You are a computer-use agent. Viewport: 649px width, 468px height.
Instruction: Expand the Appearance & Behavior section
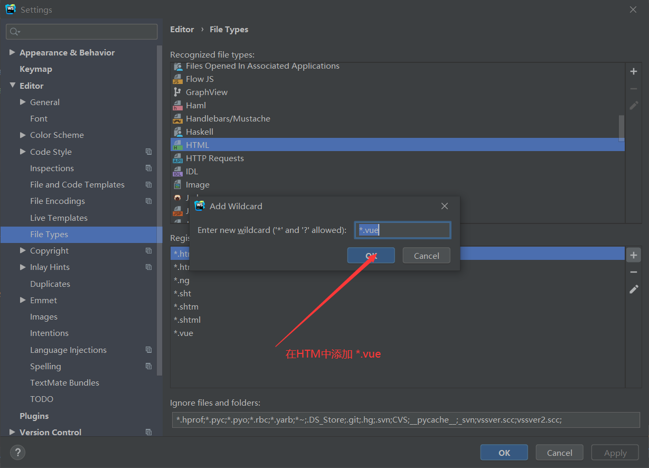click(13, 52)
